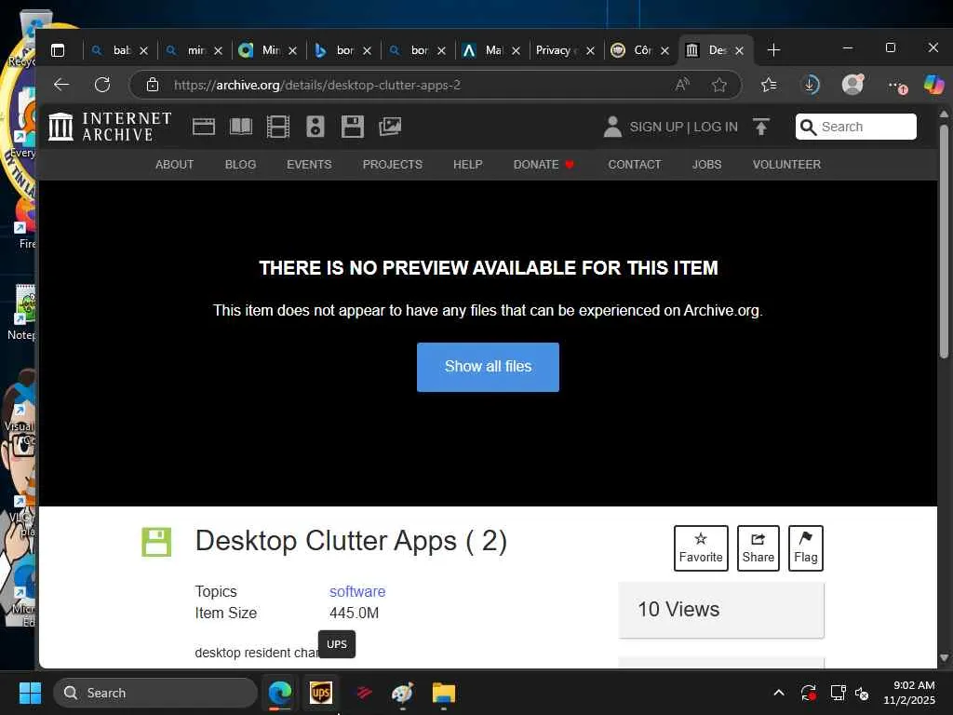The height and width of the screenshot is (715, 953).
Task: Close the Privacy tab
Action: click(x=590, y=50)
